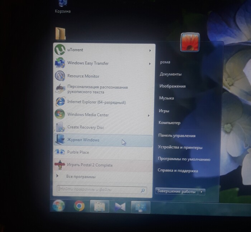Click the Windows Media Center icon

click(x=60, y=114)
